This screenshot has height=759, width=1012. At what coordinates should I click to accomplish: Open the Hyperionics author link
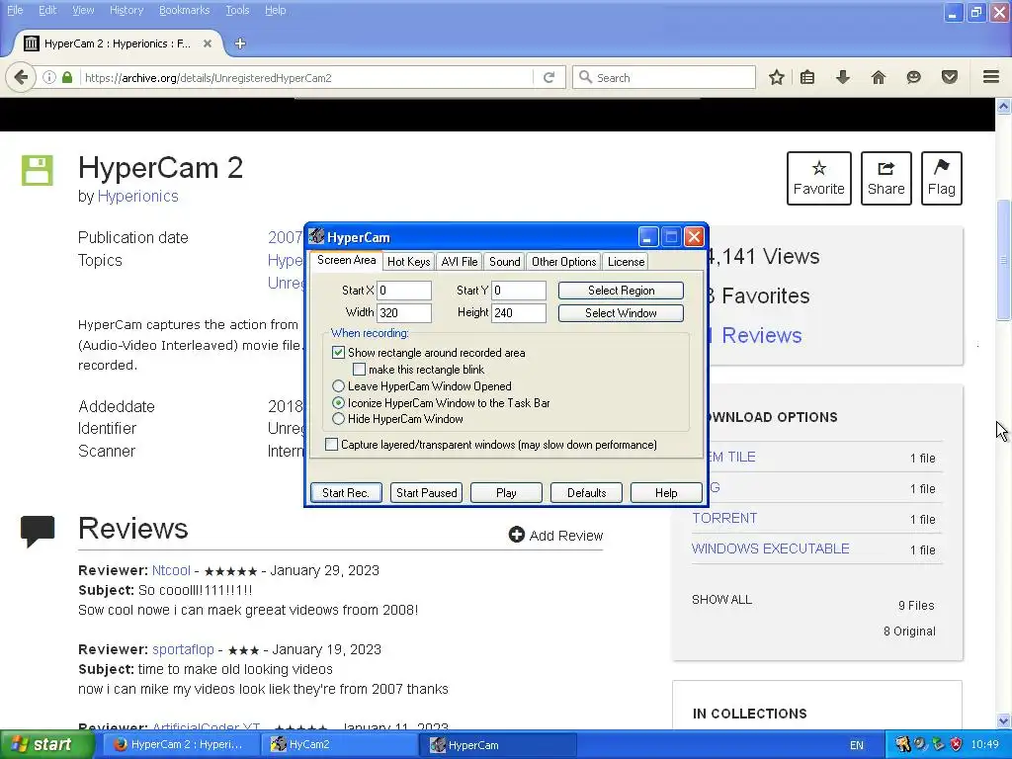(138, 197)
